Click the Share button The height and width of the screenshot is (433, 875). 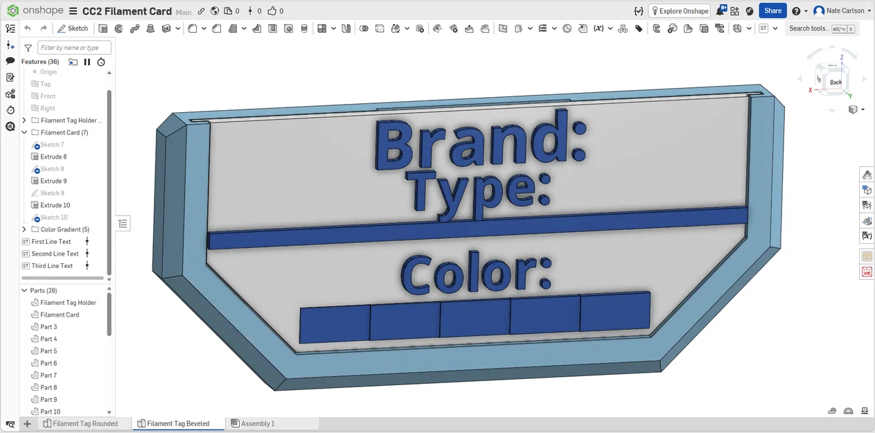[772, 10]
